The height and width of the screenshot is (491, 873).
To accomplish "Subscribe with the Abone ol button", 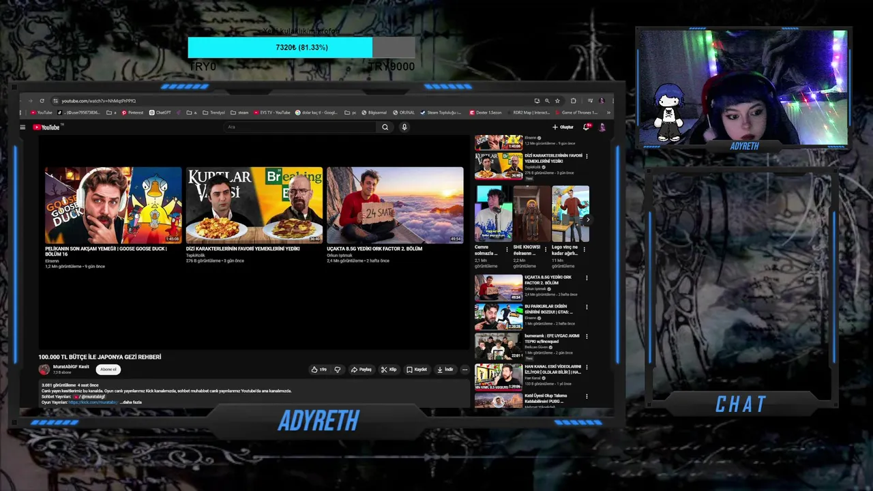I will 108,370.
